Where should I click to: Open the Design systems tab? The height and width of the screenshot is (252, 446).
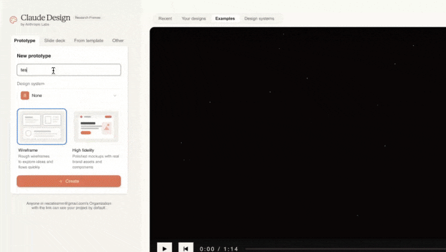point(259,18)
